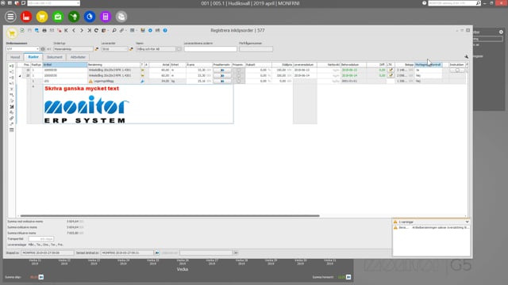
Task: Click the pencil icon next to Leverantör field
Action: 131,49
